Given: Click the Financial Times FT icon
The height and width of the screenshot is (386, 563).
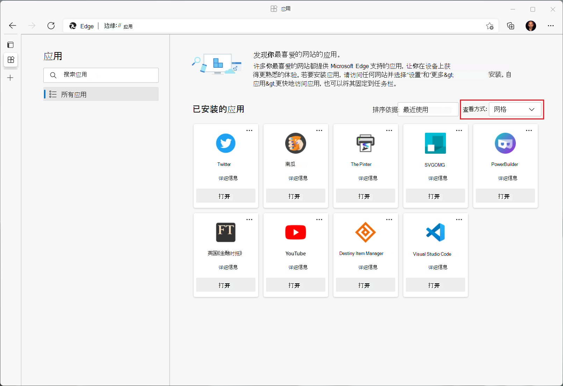Looking at the screenshot, I should coord(226,232).
